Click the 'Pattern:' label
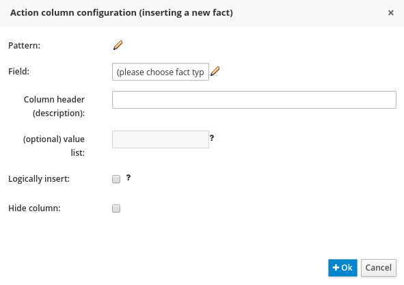Image resolution: width=404 pixels, height=285 pixels. pyautogui.click(x=24, y=46)
